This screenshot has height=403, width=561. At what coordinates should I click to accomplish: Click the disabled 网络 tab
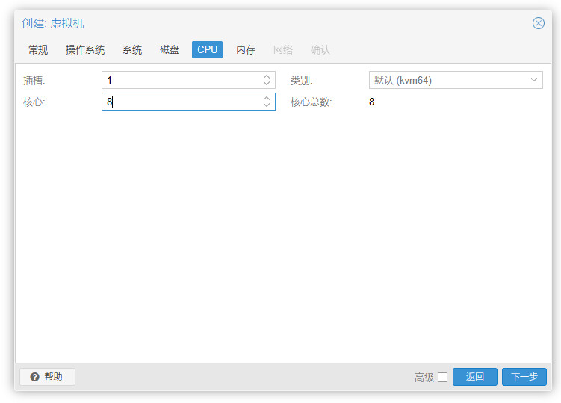tap(282, 49)
